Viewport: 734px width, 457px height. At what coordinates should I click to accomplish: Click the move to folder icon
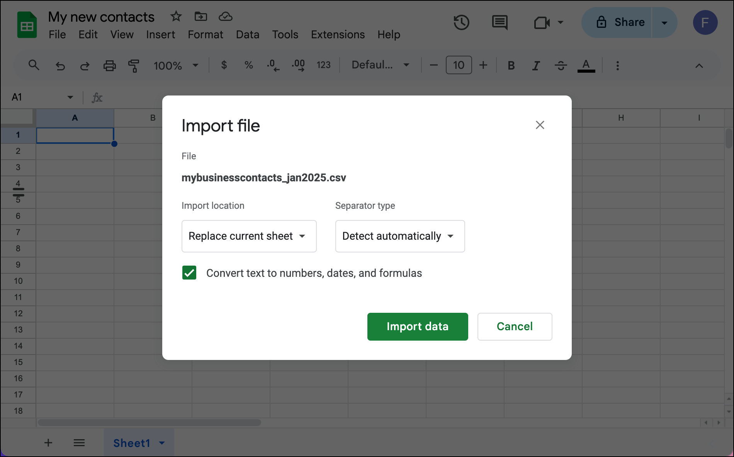click(200, 16)
